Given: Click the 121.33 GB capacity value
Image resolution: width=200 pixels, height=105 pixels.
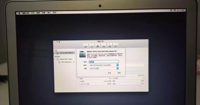Looking at the screenshot, I should tap(141, 75).
